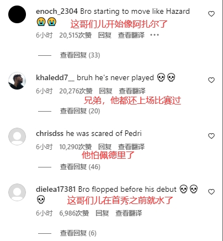The width and height of the screenshot is (223, 241).
Task: Open chrisdss's default avatar
Action: (17, 137)
